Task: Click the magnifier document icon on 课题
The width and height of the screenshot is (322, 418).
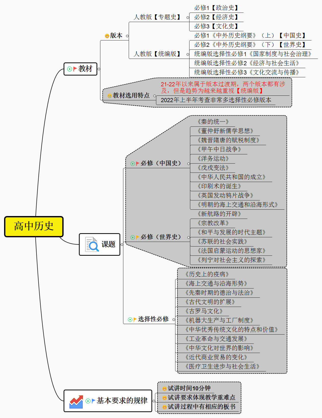Action: coord(92,244)
